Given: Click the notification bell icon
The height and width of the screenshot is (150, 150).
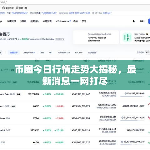Looking at the screenshot, I should click(134, 21).
